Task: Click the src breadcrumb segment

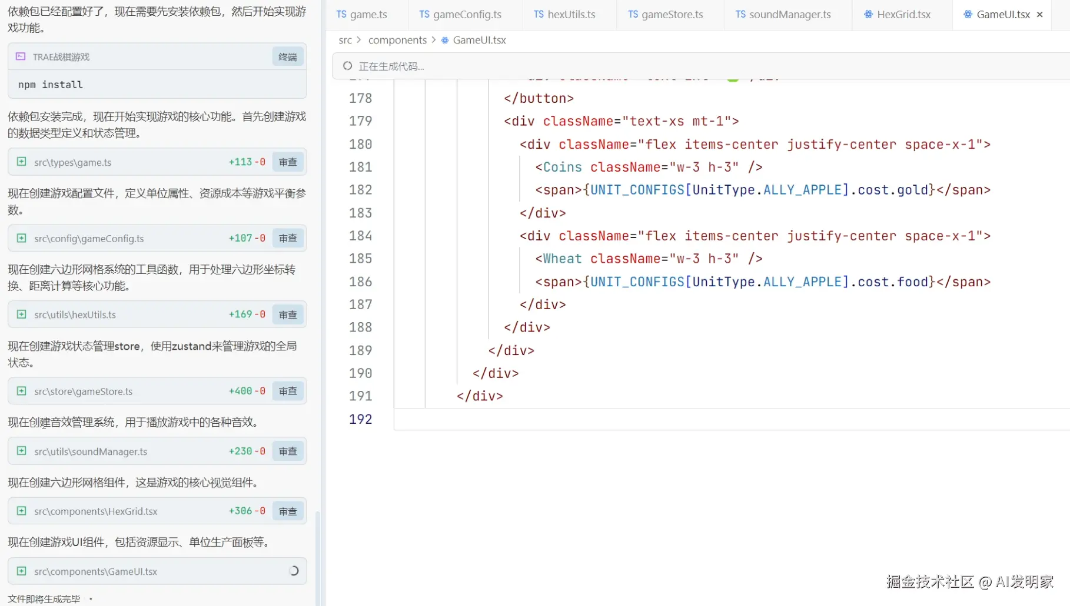Action: [x=345, y=40]
